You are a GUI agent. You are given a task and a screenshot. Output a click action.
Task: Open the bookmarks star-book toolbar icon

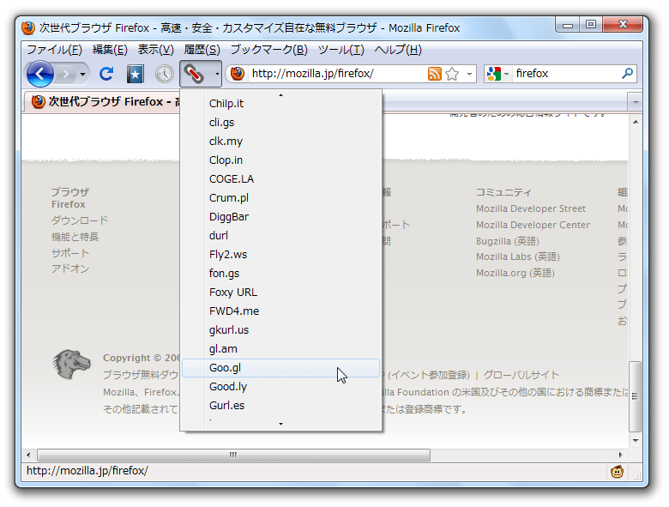(x=136, y=75)
